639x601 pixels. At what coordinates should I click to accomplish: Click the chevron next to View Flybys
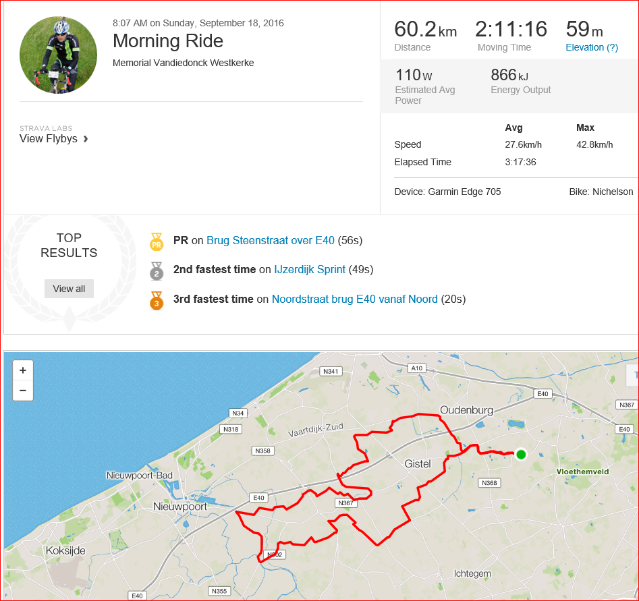[x=86, y=139]
